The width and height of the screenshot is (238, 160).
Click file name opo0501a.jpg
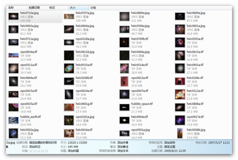140,130
